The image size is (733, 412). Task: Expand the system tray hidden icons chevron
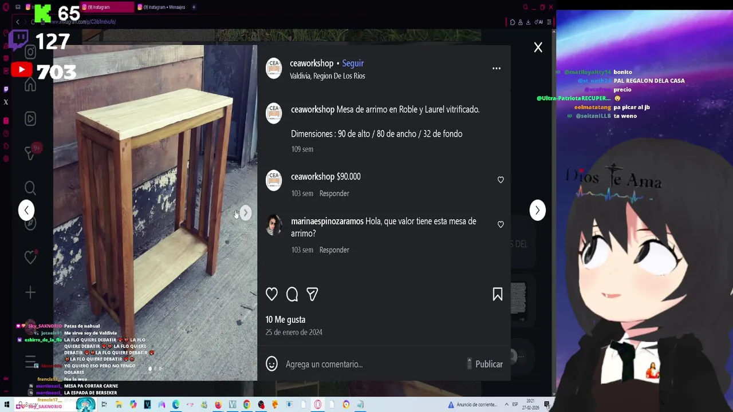[x=506, y=405]
